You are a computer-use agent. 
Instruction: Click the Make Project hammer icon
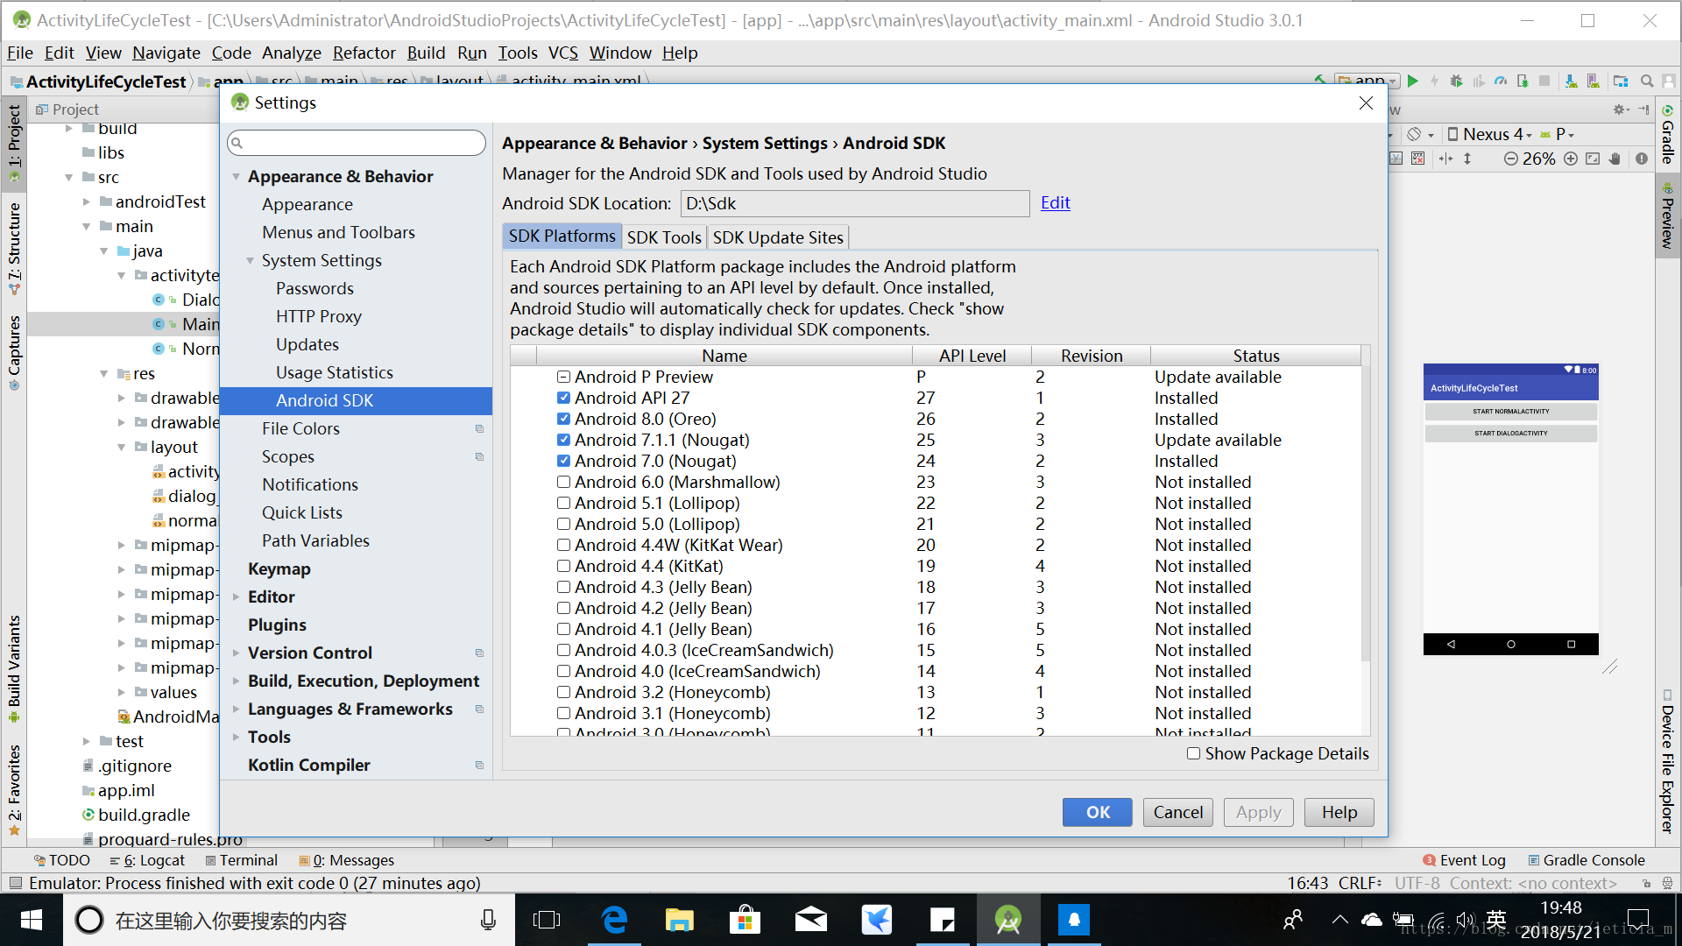click(x=1320, y=81)
